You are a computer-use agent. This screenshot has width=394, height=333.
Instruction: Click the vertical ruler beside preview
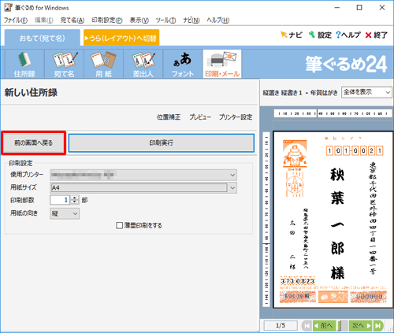[266, 220]
